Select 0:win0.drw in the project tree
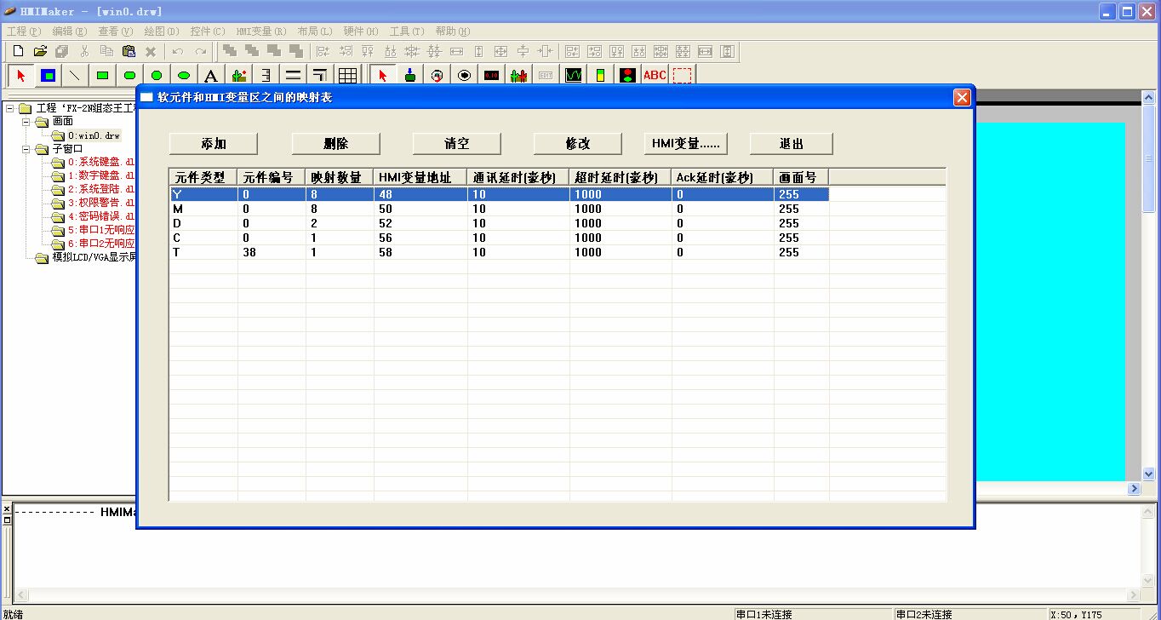Screen dimensions: 1161x620 tap(94, 135)
